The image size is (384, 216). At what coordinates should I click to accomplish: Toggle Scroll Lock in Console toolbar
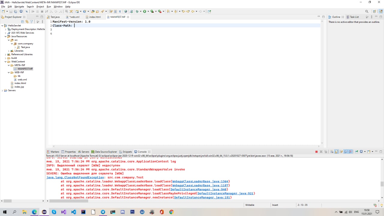[x=337, y=152]
